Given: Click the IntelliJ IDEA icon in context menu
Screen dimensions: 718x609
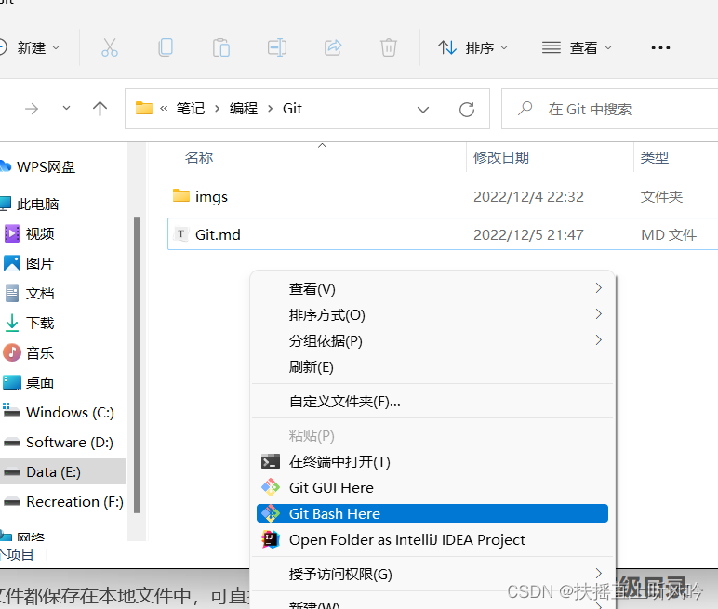Looking at the screenshot, I should [x=271, y=539].
